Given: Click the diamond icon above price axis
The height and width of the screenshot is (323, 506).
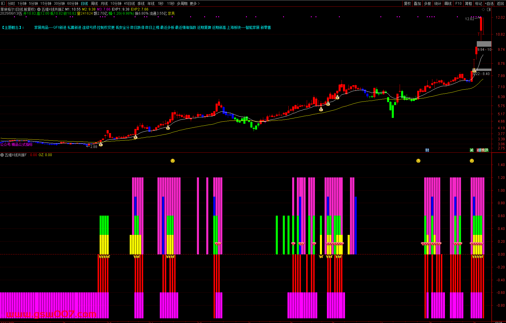Looking at the screenshot, I should (483, 10).
